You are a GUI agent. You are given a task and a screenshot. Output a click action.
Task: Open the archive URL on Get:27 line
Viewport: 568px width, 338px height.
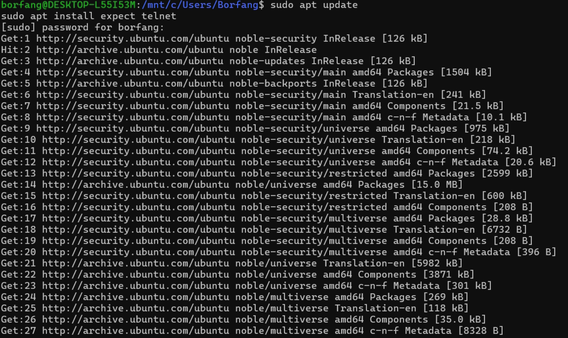coord(135,331)
